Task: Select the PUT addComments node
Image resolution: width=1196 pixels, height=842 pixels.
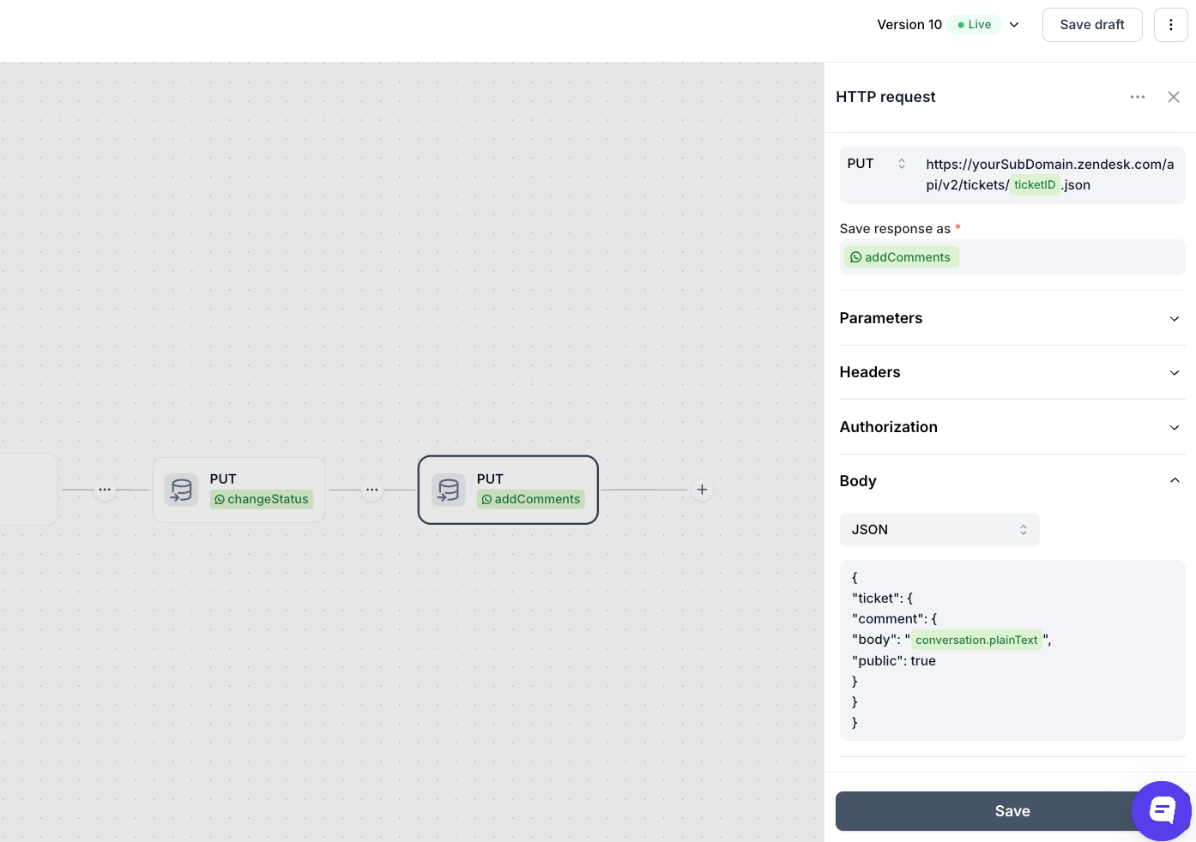Action: (508, 490)
